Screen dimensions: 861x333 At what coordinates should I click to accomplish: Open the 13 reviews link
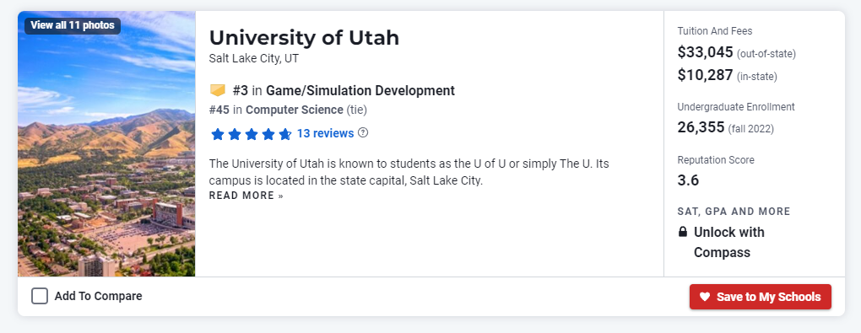[x=325, y=133]
